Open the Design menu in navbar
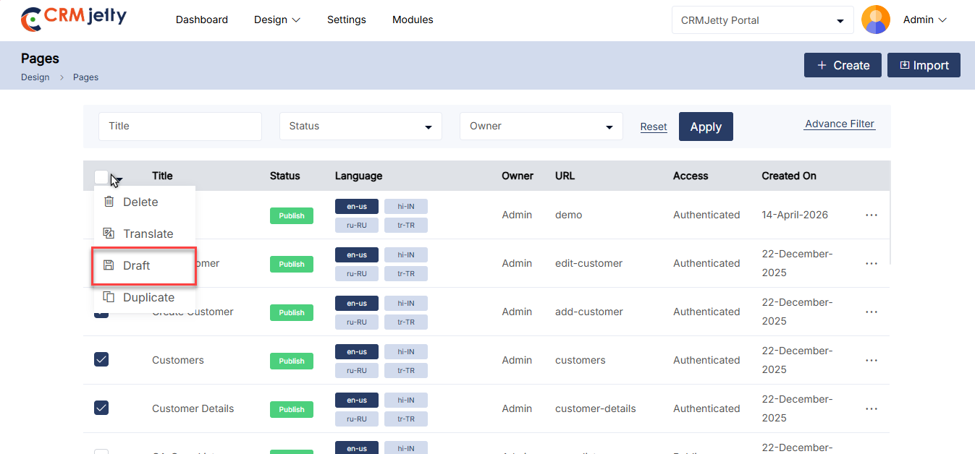This screenshot has height=454, width=975. click(x=277, y=20)
